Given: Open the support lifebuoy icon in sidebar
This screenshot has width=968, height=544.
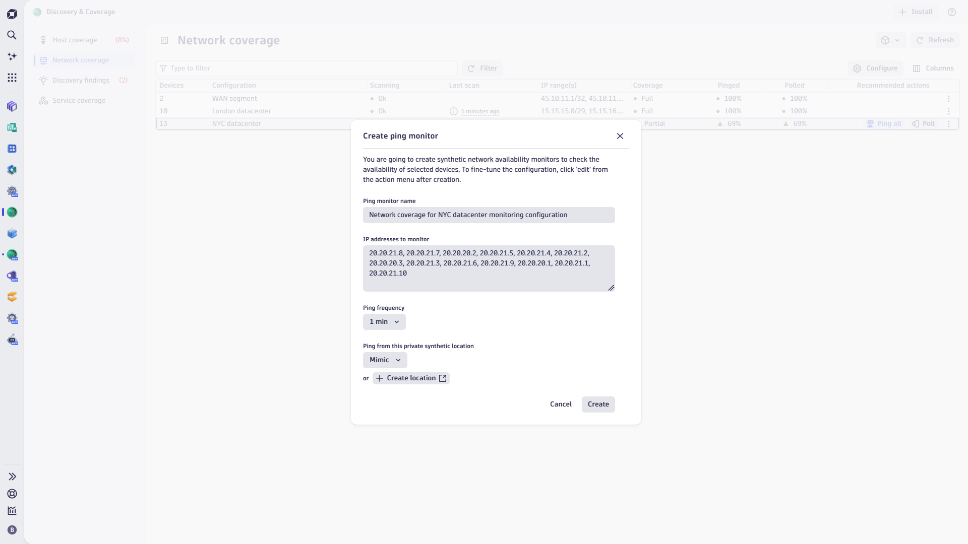Looking at the screenshot, I should pyautogui.click(x=12, y=494).
